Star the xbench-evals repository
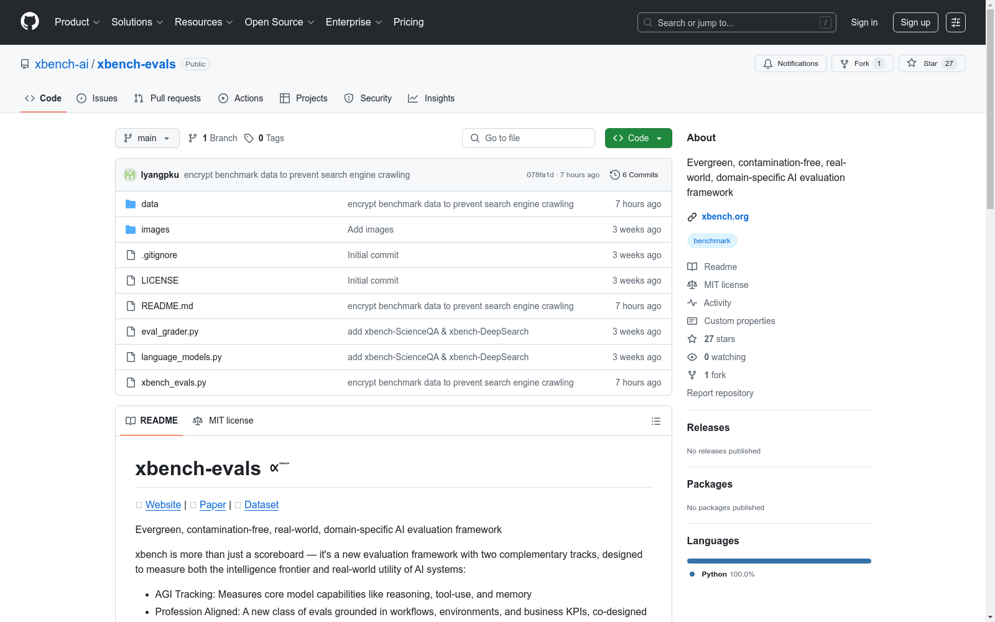The height and width of the screenshot is (622, 995). [x=932, y=63]
